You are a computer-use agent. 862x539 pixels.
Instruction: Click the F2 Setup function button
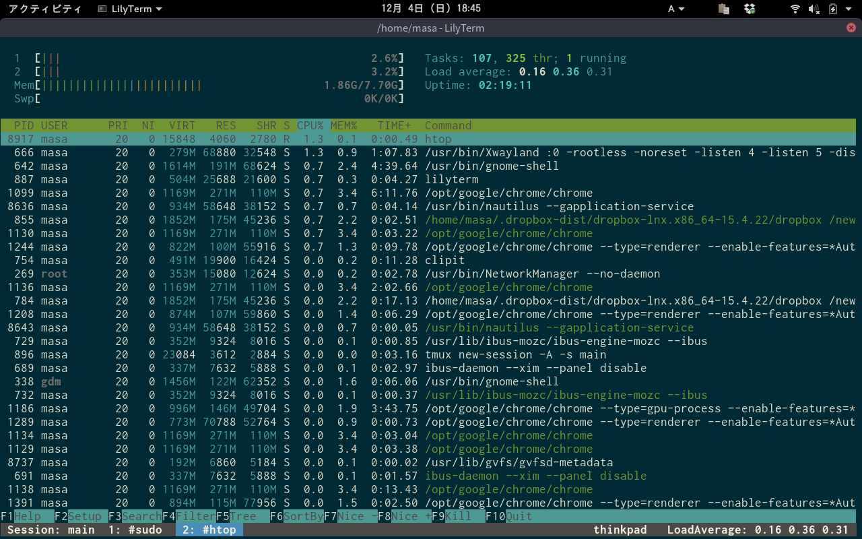click(x=81, y=516)
